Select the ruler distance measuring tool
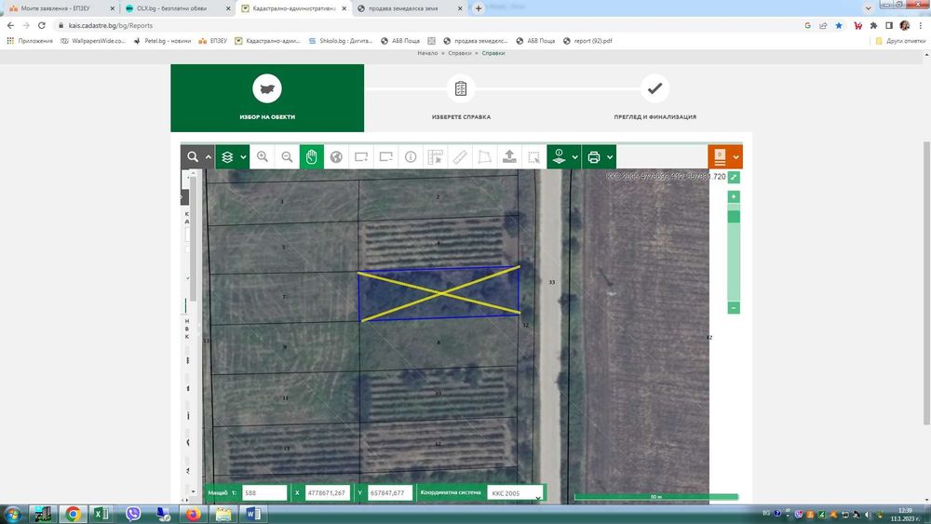Screen dimensions: 931x524 [460, 157]
